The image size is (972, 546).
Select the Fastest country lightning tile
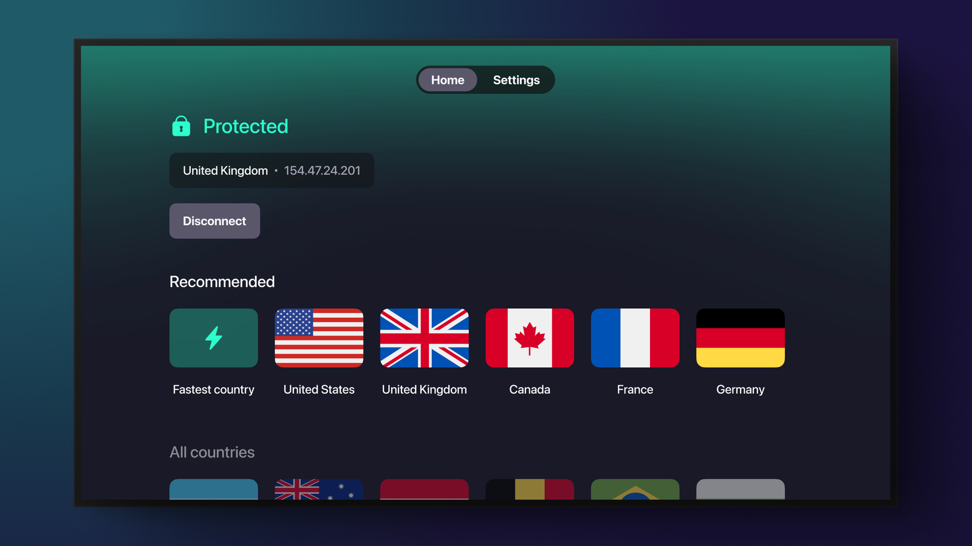tap(213, 338)
